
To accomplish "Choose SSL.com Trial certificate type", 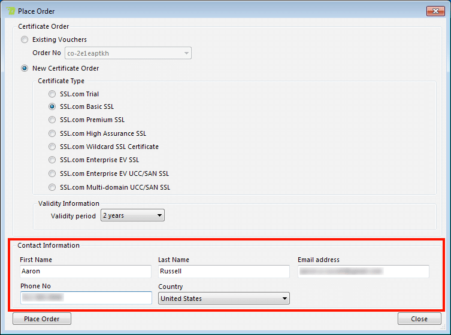I will tap(53, 95).
